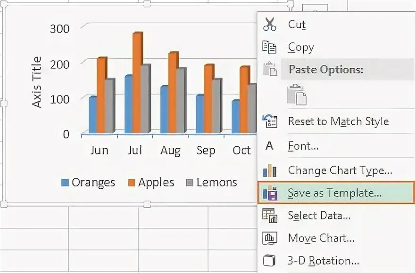Click the 3-D Rotation cube icon

[269, 261]
